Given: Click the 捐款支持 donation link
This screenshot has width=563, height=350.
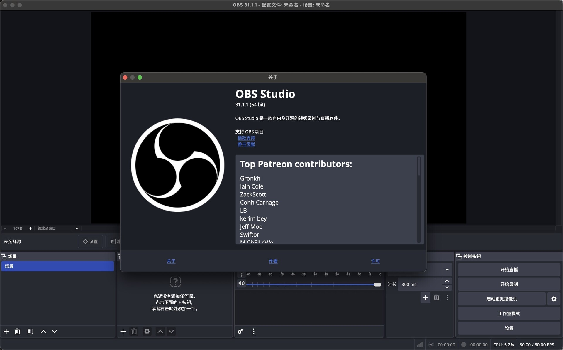Looking at the screenshot, I should 246,138.
